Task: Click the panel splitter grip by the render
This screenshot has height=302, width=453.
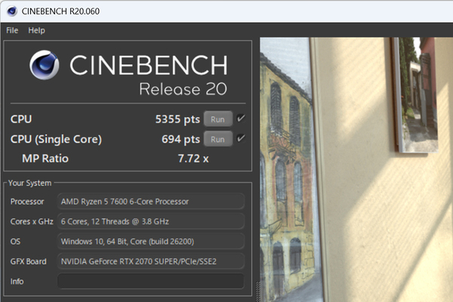Action: (257, 291)
